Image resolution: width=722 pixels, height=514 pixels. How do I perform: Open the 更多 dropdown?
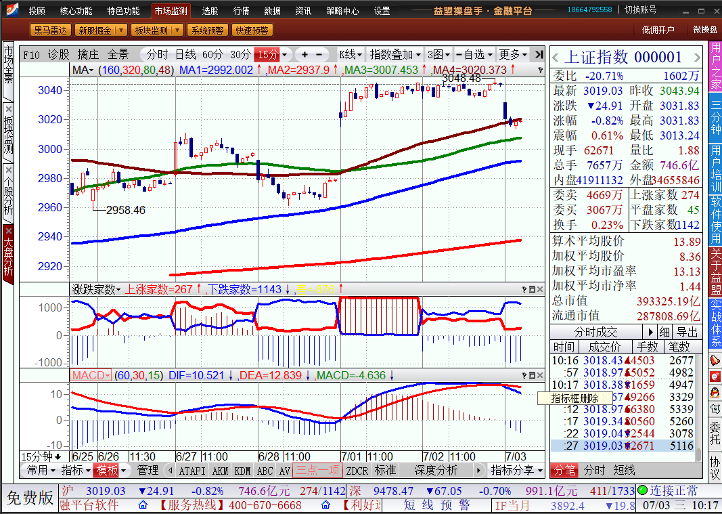[512, 55]
